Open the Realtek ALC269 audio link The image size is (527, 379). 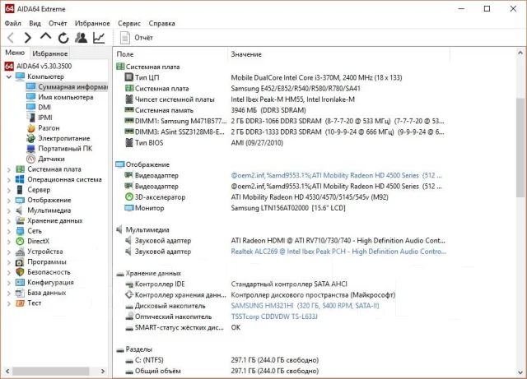point(338,252)
